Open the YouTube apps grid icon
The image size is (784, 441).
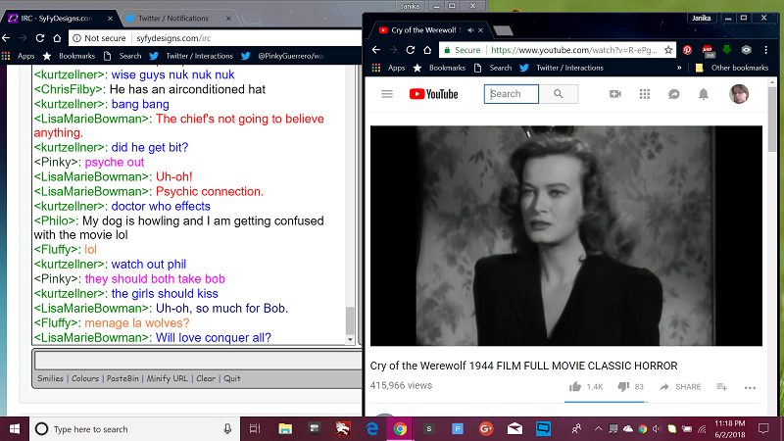tap(645, 94)
